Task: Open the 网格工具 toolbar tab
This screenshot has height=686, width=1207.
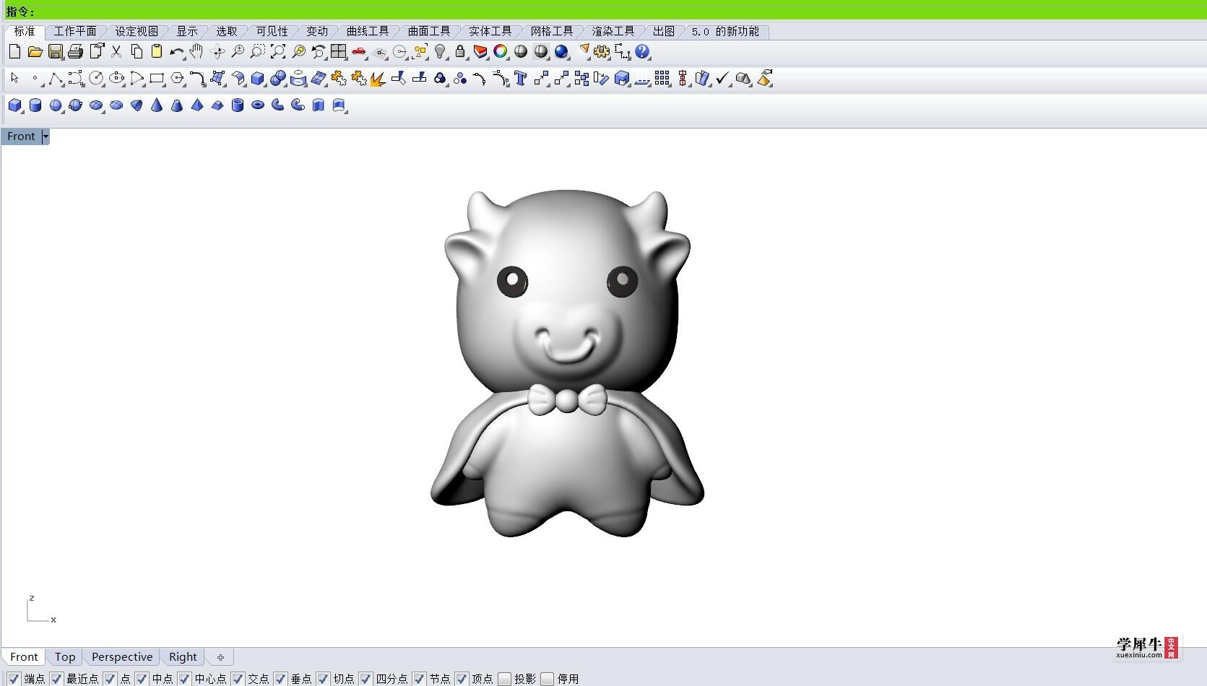Action: pyautogui.click(x=552, y=32)
